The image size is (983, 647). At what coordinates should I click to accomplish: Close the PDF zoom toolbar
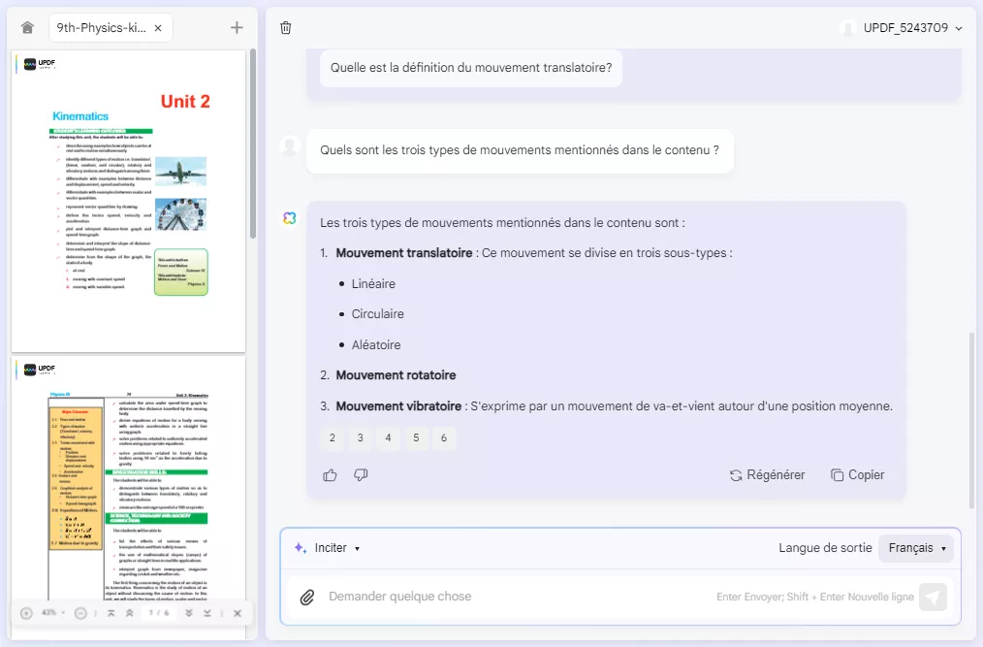click(238, 612)
